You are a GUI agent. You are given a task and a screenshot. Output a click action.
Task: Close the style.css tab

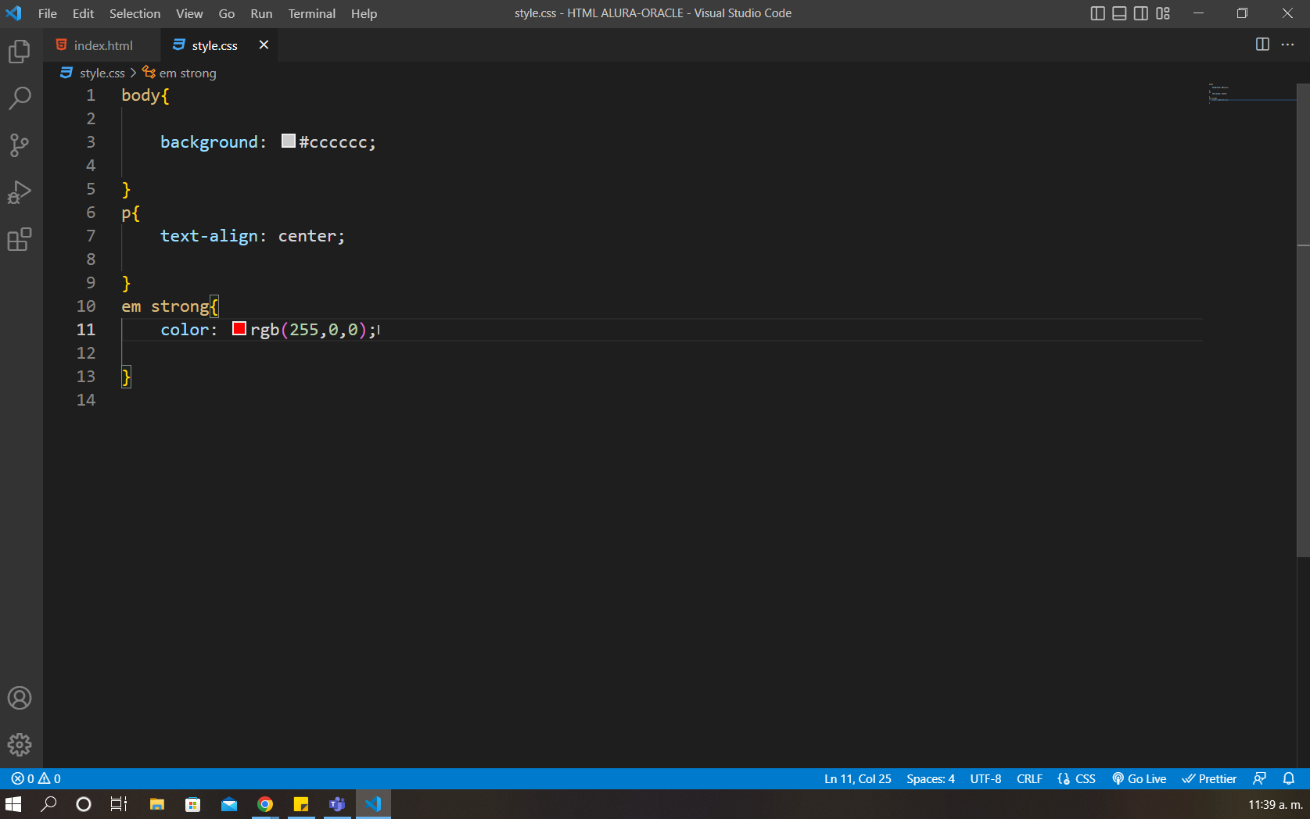(264, 45)
